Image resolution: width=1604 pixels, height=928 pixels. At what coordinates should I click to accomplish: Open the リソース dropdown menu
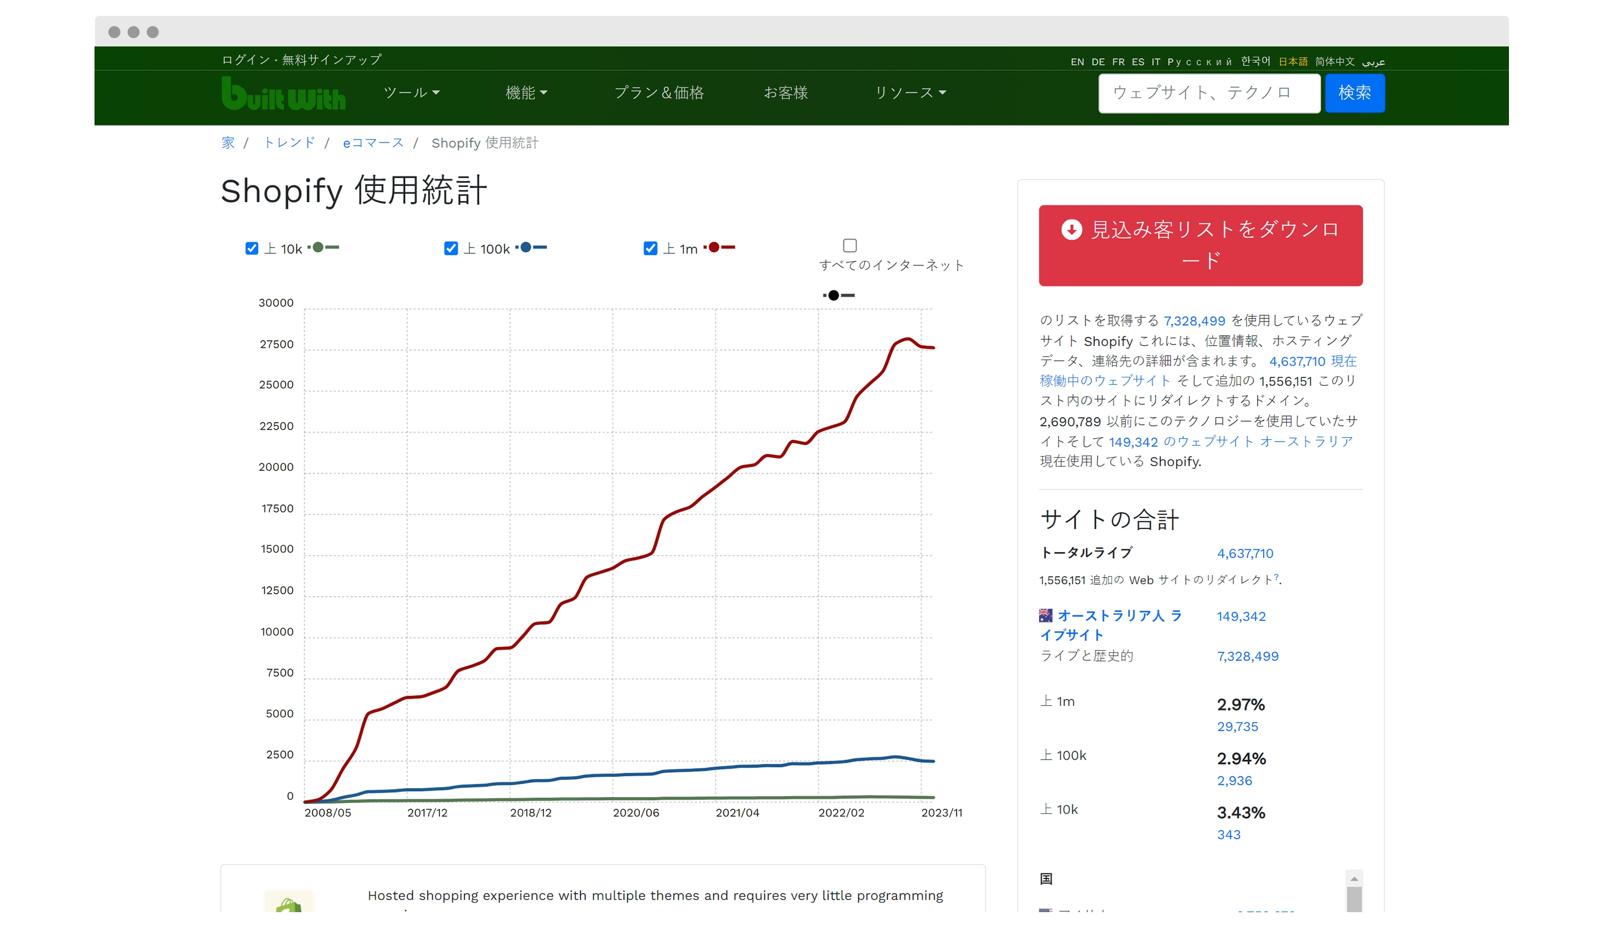click(910, 93)
